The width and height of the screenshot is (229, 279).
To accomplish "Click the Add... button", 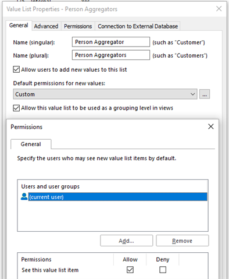I will (x=127, y=241).
